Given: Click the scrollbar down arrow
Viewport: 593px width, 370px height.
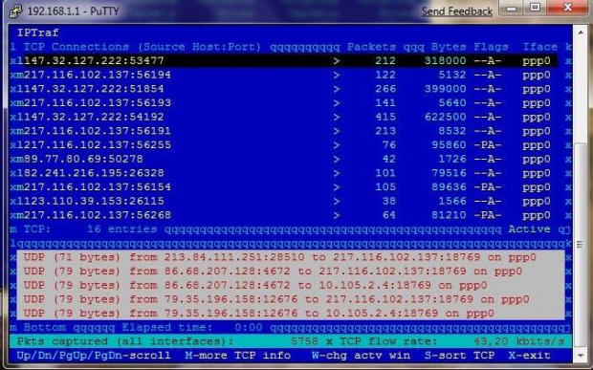Looking at the screenshot, I should [581, 356].
